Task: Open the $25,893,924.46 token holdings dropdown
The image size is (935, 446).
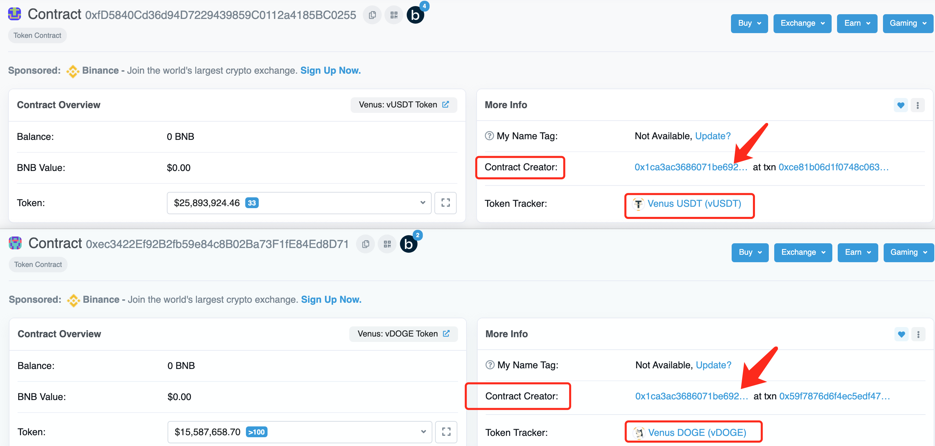Action: click(299, 203)
